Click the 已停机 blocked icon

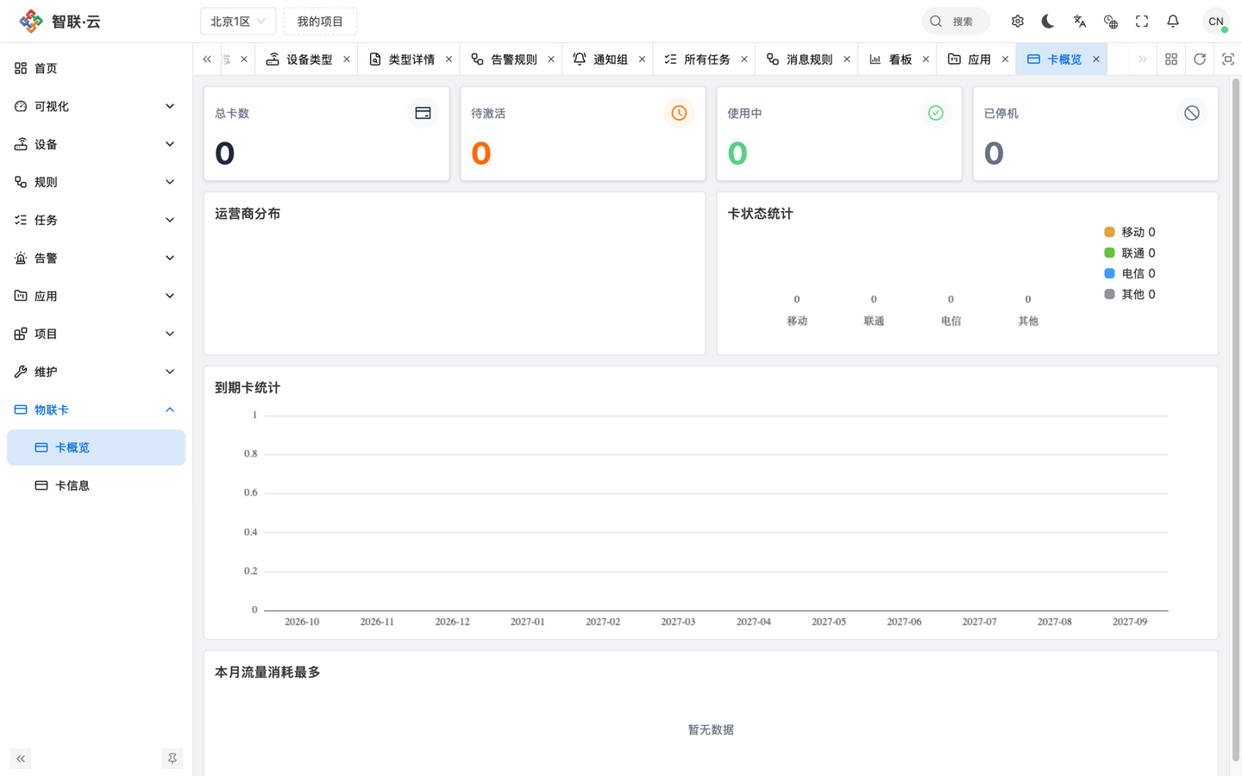1192,113
